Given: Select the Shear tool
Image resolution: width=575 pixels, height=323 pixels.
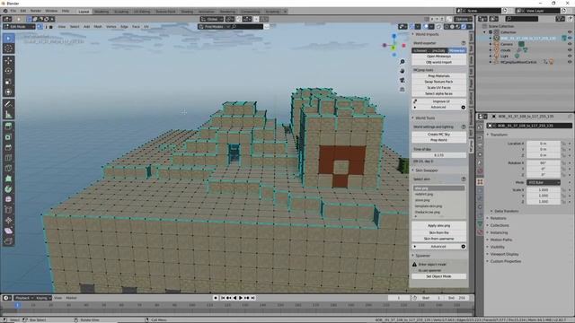Looking at the screenshot, I should click(x=9, y=231).
